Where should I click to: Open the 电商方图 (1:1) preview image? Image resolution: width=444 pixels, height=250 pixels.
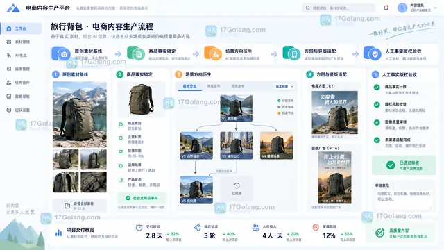334,112
